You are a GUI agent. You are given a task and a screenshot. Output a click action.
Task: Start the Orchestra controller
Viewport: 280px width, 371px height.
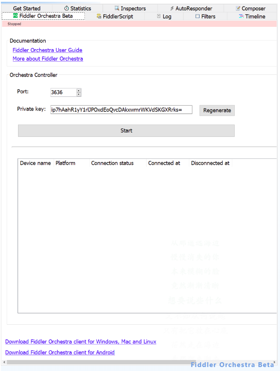point(126,131)
